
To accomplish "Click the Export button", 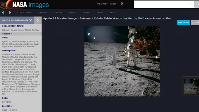I will pyautogui.click(x=195, y=23).
